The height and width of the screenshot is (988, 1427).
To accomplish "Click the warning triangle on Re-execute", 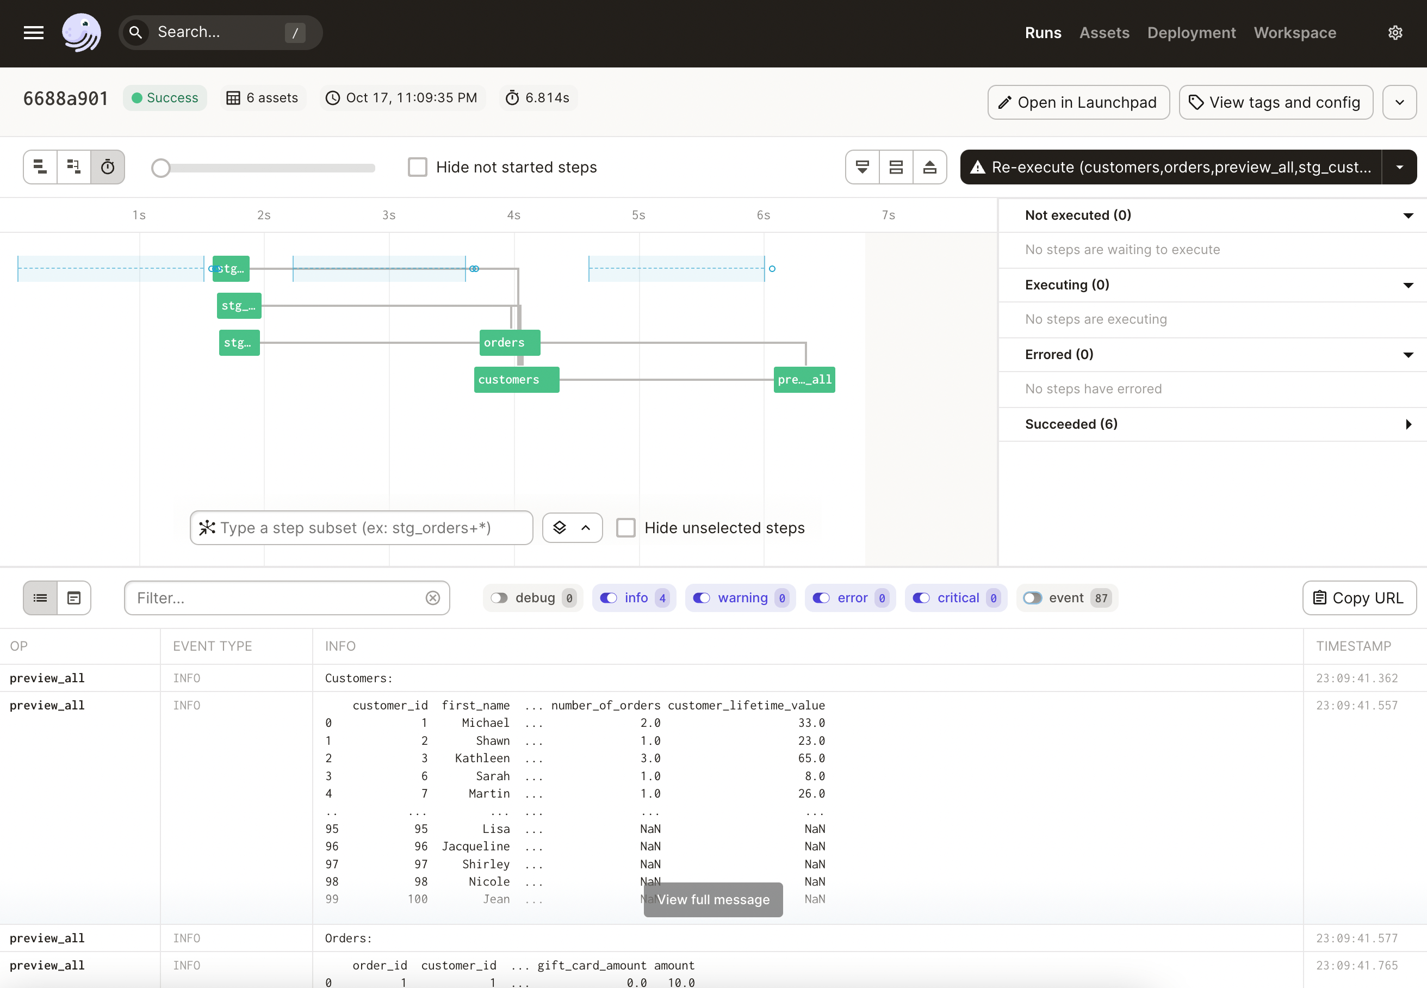I will 977,167.
